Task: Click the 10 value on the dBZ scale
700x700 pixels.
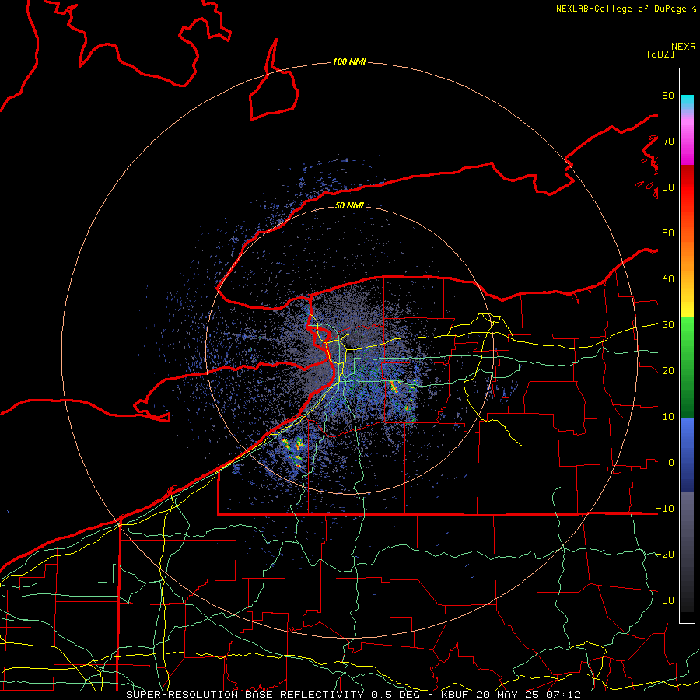Action: pos(668,417)
